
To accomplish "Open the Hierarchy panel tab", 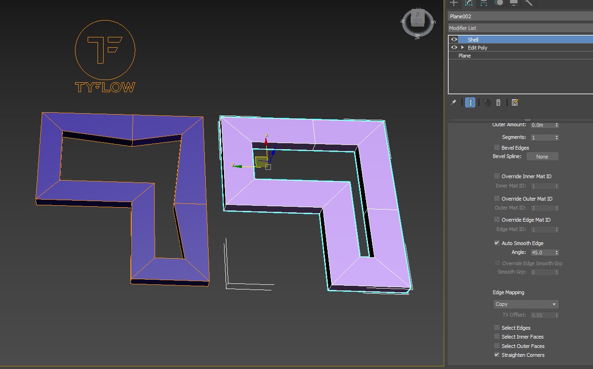I will click(x=483, y=3).
